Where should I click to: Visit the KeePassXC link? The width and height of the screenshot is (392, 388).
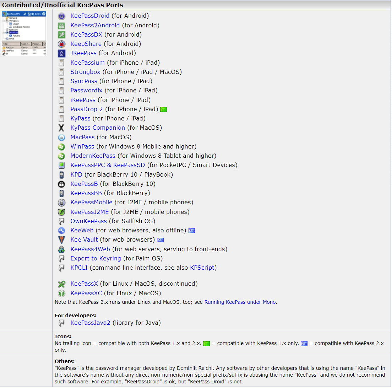pos(86,293)
